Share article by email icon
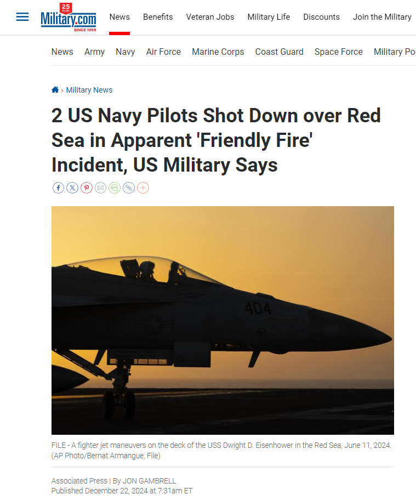 point(100,188)
